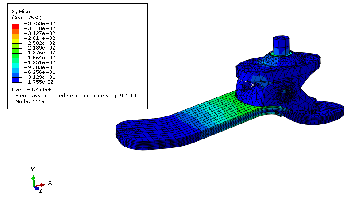This screenshot has width=359, height=205.
Task: Click the X label of the orientation triad
Action: [x=50, y=182]
